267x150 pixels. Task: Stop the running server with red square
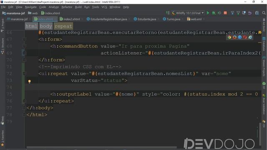[225, 13]
